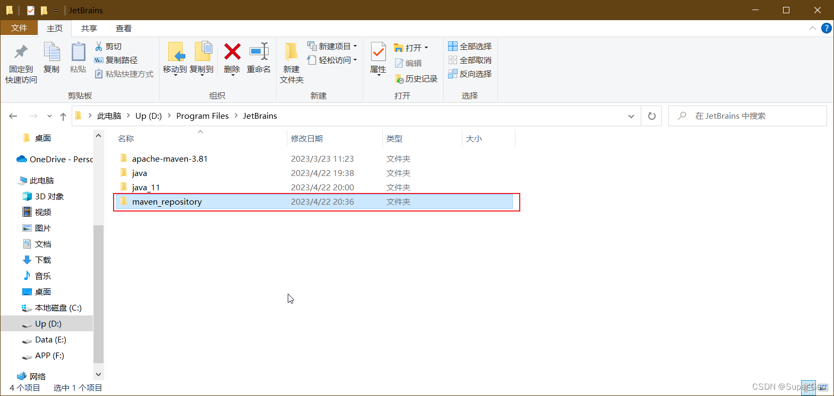Click navigation pane scroll up arrow
The width and height of the screenshot is (834, 396).
coord(98,136)
